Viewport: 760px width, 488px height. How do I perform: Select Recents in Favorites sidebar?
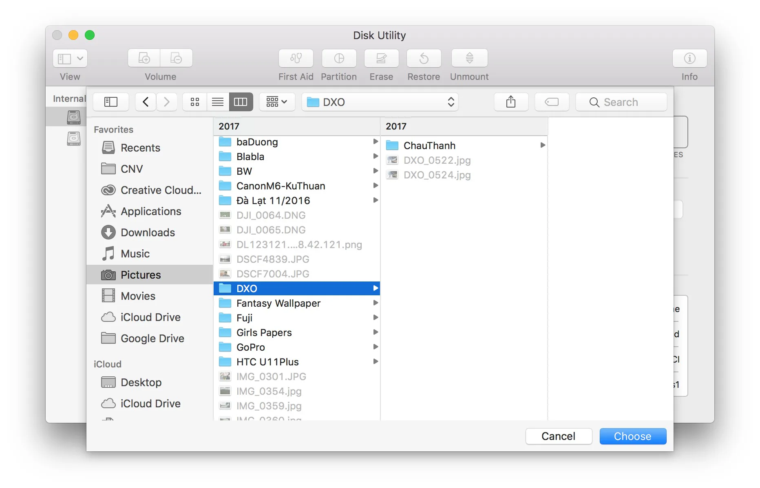pos(150,147)
